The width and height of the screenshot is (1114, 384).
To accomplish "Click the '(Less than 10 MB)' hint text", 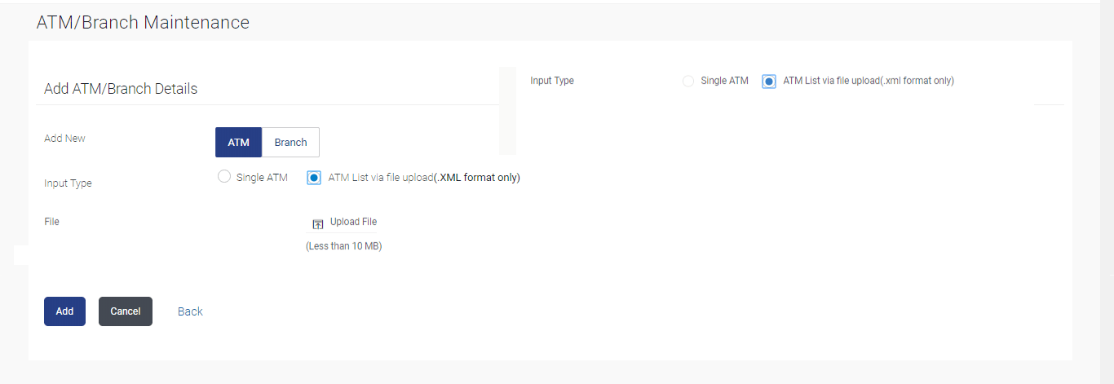I will [343, 246].
